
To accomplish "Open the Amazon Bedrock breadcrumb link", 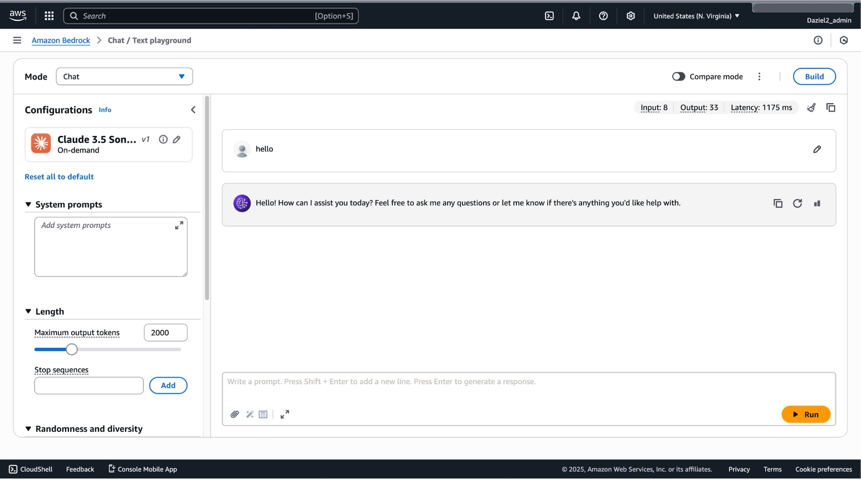I will point(60,40).
